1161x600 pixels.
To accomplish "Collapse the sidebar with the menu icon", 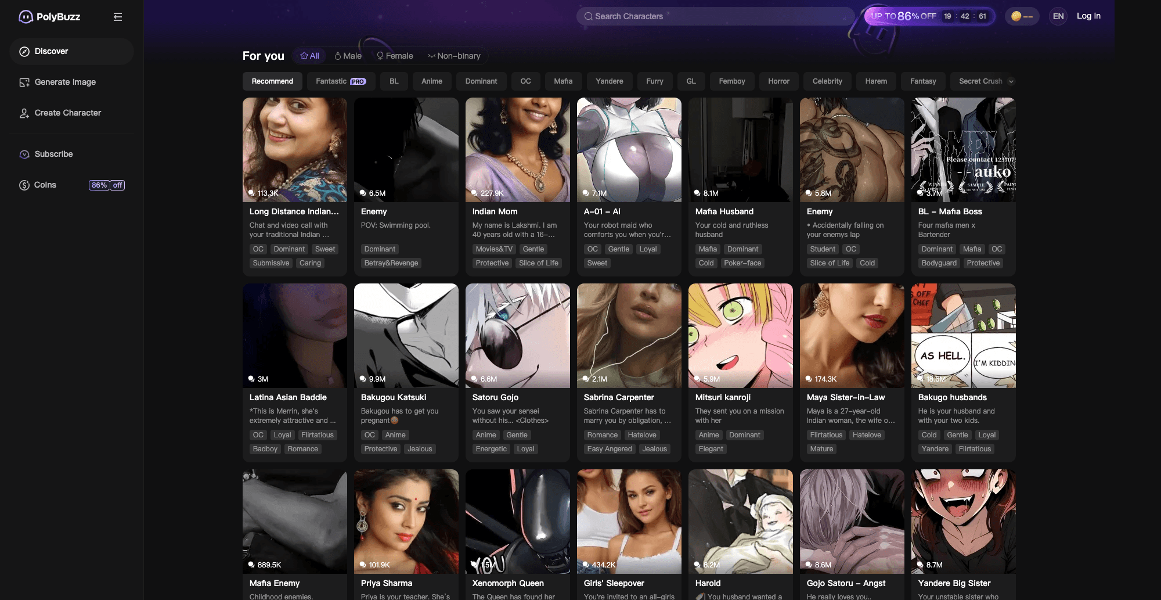I will (x=118, y=17).
